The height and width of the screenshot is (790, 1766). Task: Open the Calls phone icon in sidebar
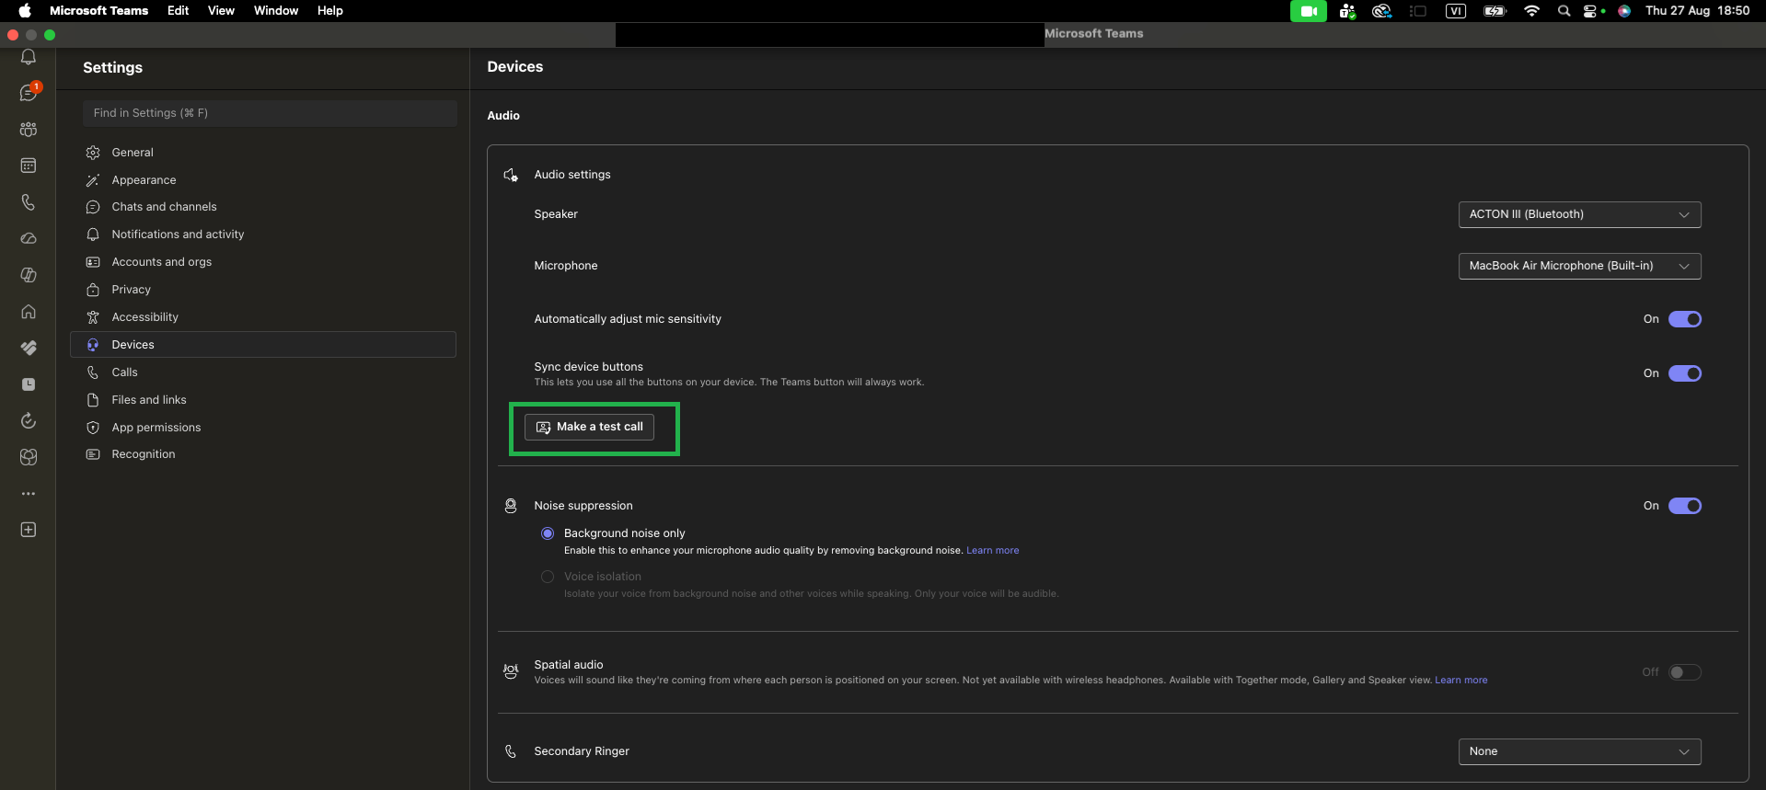(29, 202)
